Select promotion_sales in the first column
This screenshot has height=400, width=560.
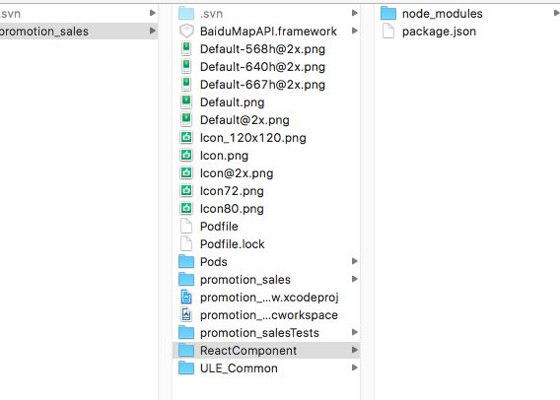pos(79,32)
